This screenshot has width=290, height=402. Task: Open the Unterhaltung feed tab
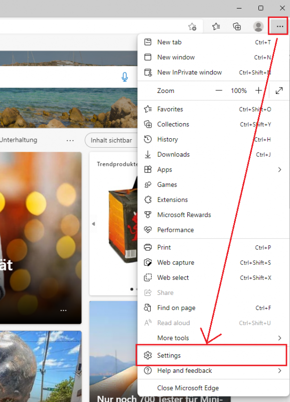tap(19, 140)
